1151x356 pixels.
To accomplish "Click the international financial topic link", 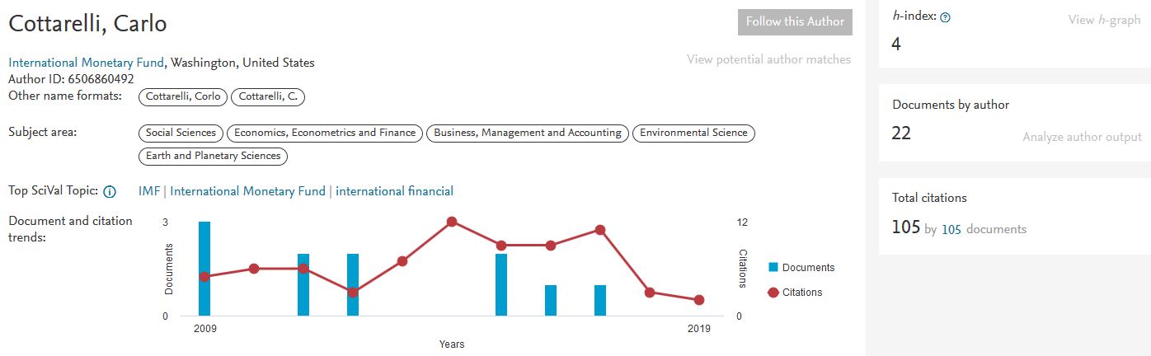I will click(x=394, y=191).
